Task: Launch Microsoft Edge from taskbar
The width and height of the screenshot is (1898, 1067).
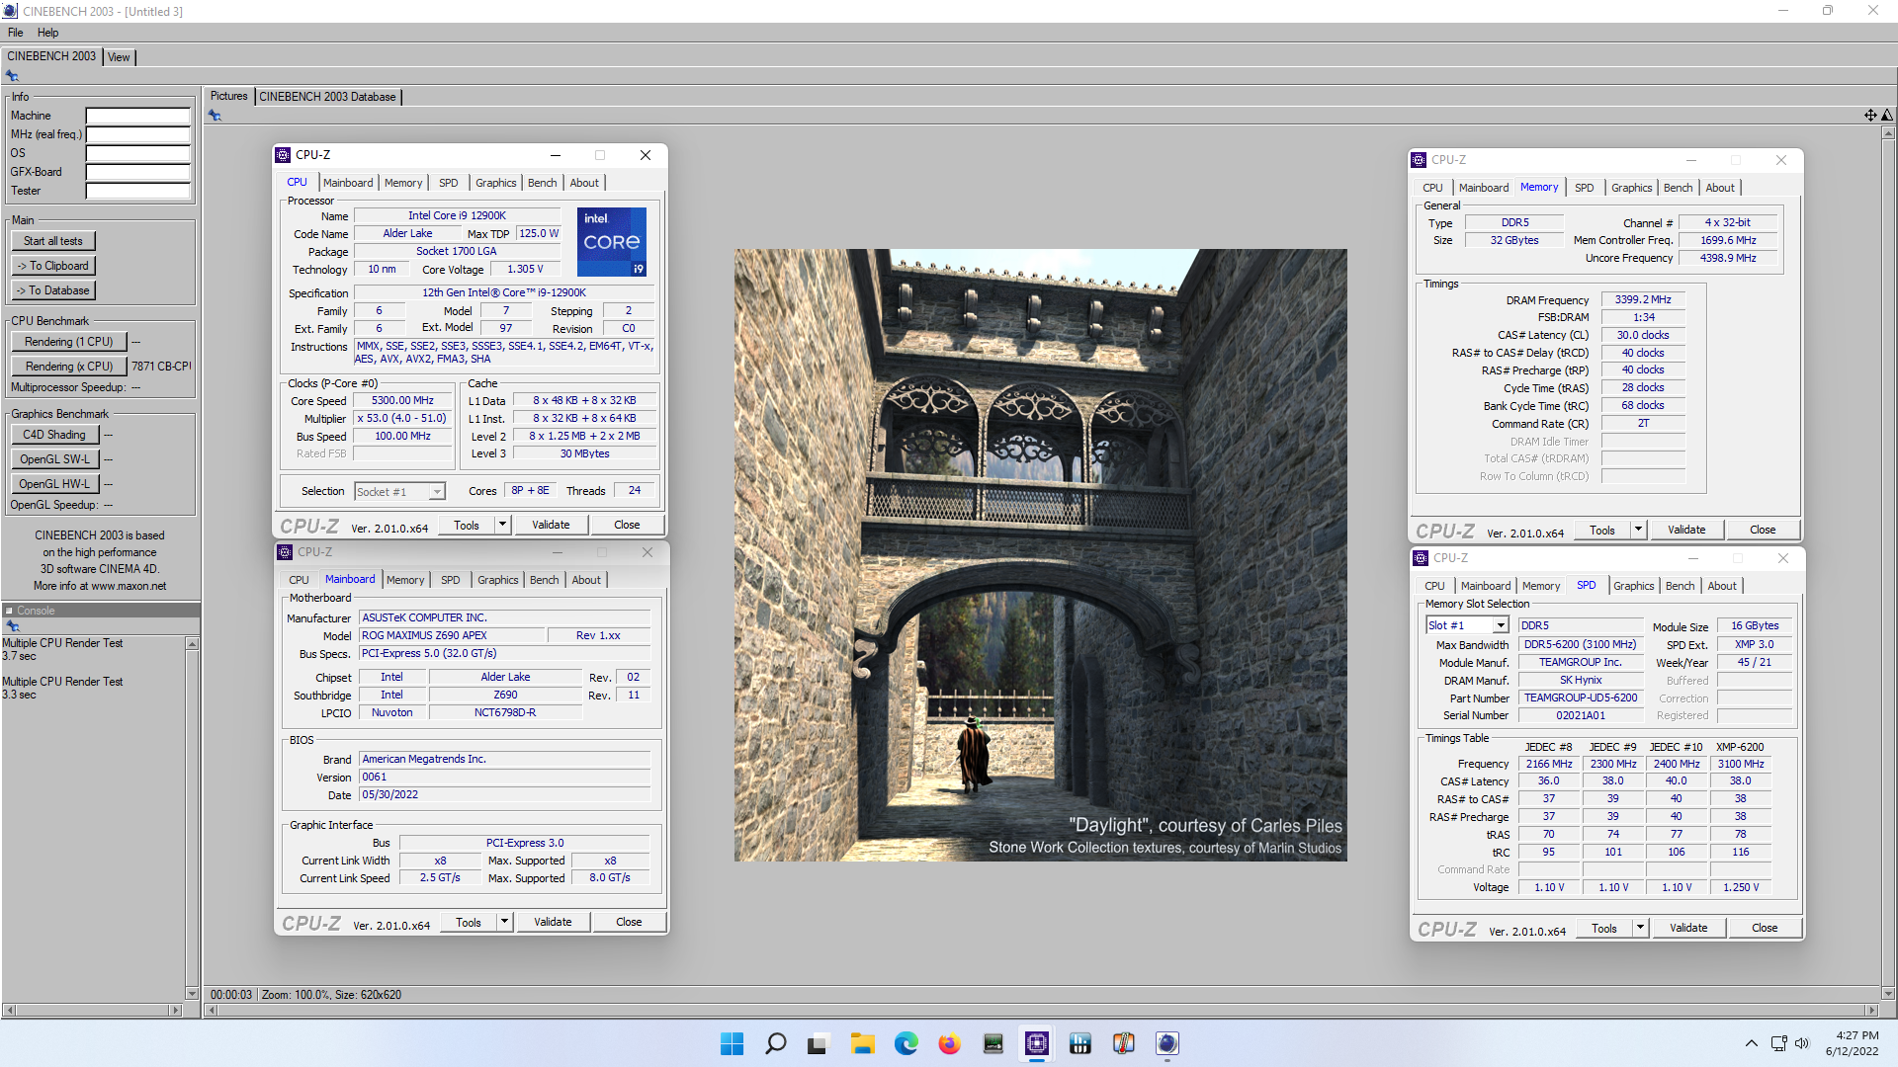Action: click(x=906, y=1043)
